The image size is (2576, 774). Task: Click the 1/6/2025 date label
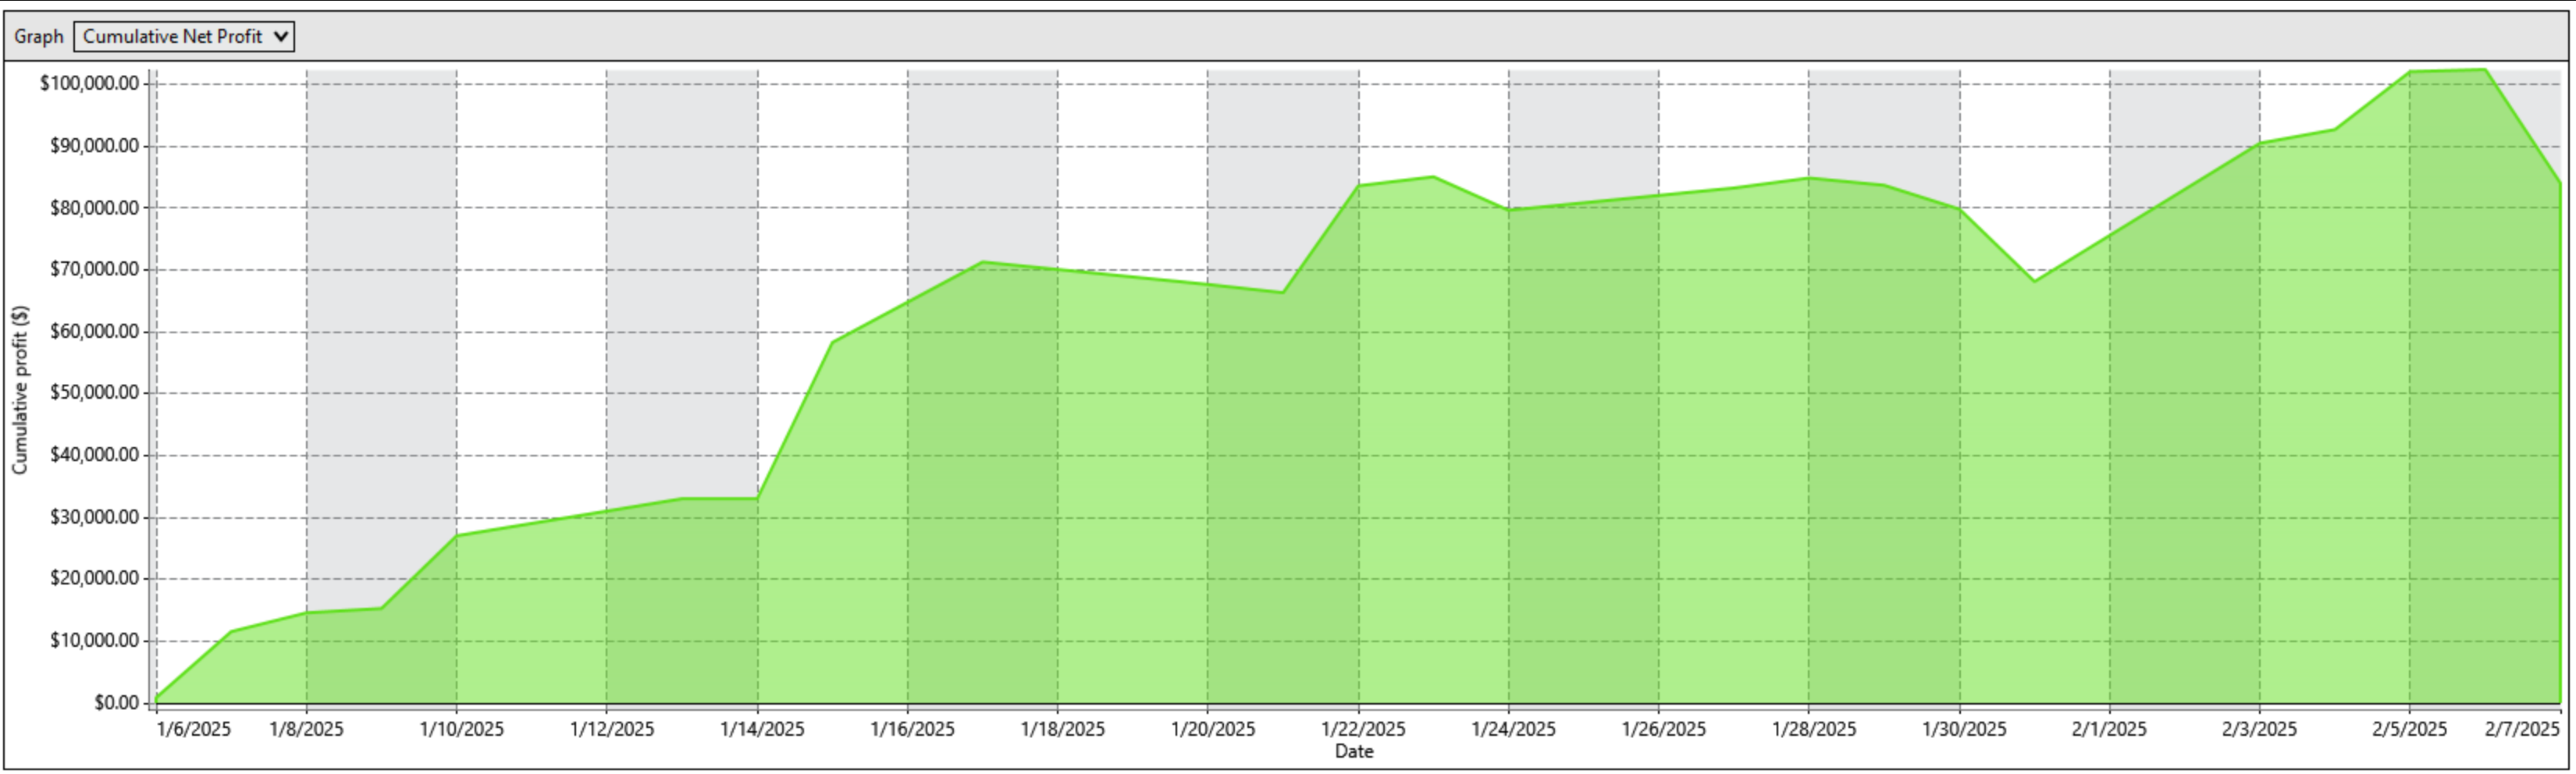tap(194, 729)
